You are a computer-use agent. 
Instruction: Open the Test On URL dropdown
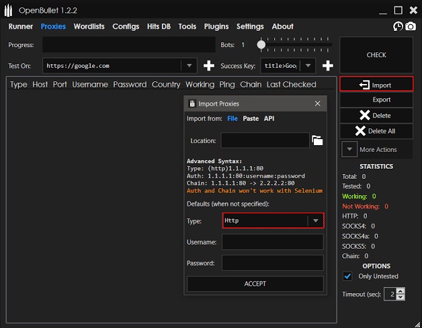[x=189, y=66]
